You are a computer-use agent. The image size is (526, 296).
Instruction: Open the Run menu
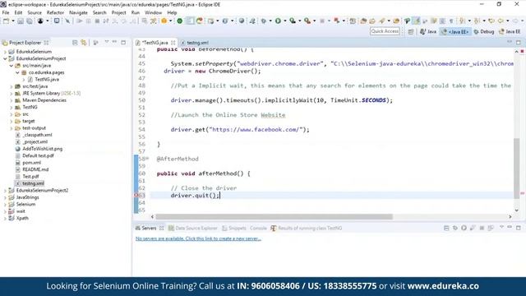pos(136,12)
